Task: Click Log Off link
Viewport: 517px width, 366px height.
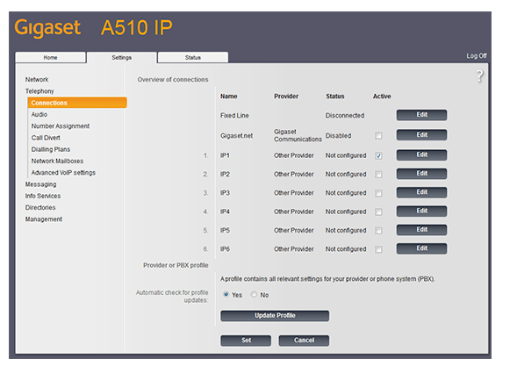Action: coord(477,55)
